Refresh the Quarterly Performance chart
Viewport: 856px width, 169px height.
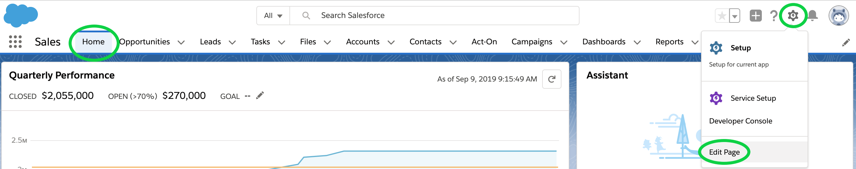552,79
